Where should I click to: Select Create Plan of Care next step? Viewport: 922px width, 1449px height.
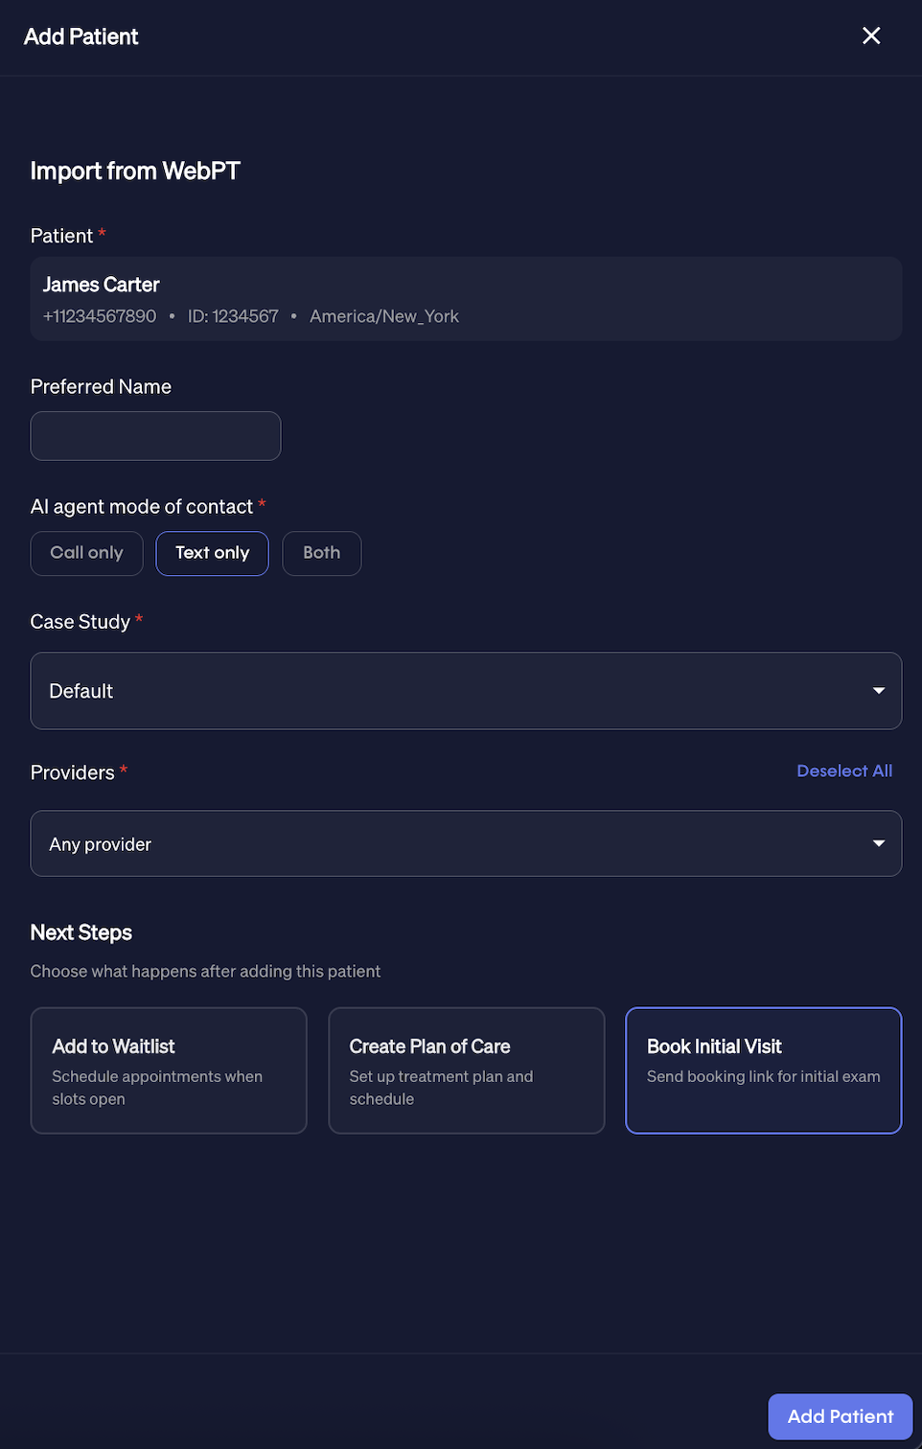tap(466, 1070)
